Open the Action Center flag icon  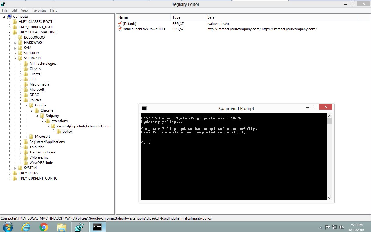tap(328, 227)
